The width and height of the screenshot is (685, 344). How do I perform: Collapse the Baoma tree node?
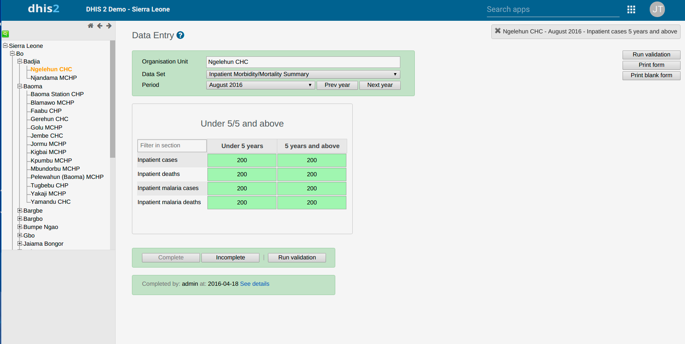[20, 86]
